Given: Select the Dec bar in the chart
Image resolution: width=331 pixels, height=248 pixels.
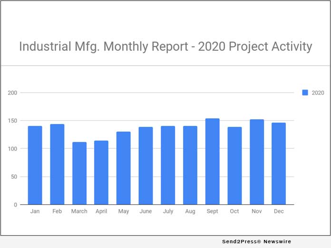Looking at the screenshot, I should (x=279, y=163).
